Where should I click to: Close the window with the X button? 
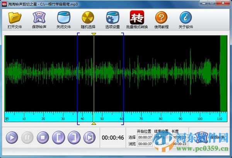pyautogui.click(x=223, y=3)
